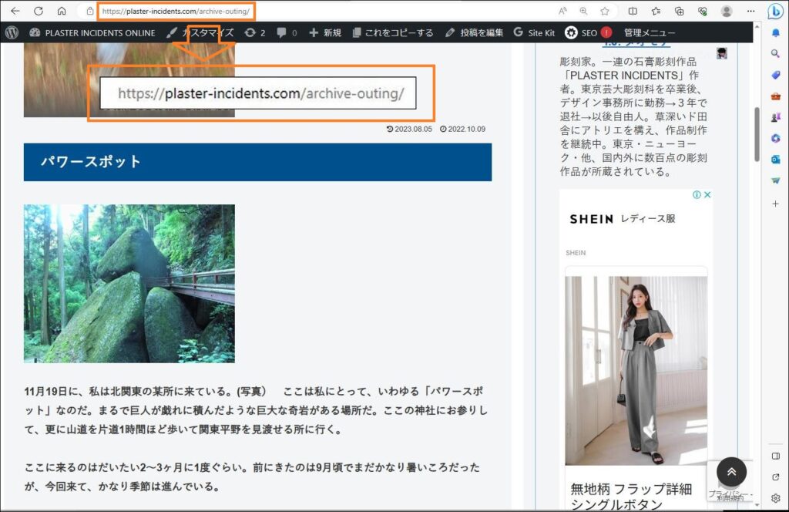Image resolution: width=789 pixels, height=512 pixels.
Task: Open the Outlook sidebar icon
Action: (775, 159)
